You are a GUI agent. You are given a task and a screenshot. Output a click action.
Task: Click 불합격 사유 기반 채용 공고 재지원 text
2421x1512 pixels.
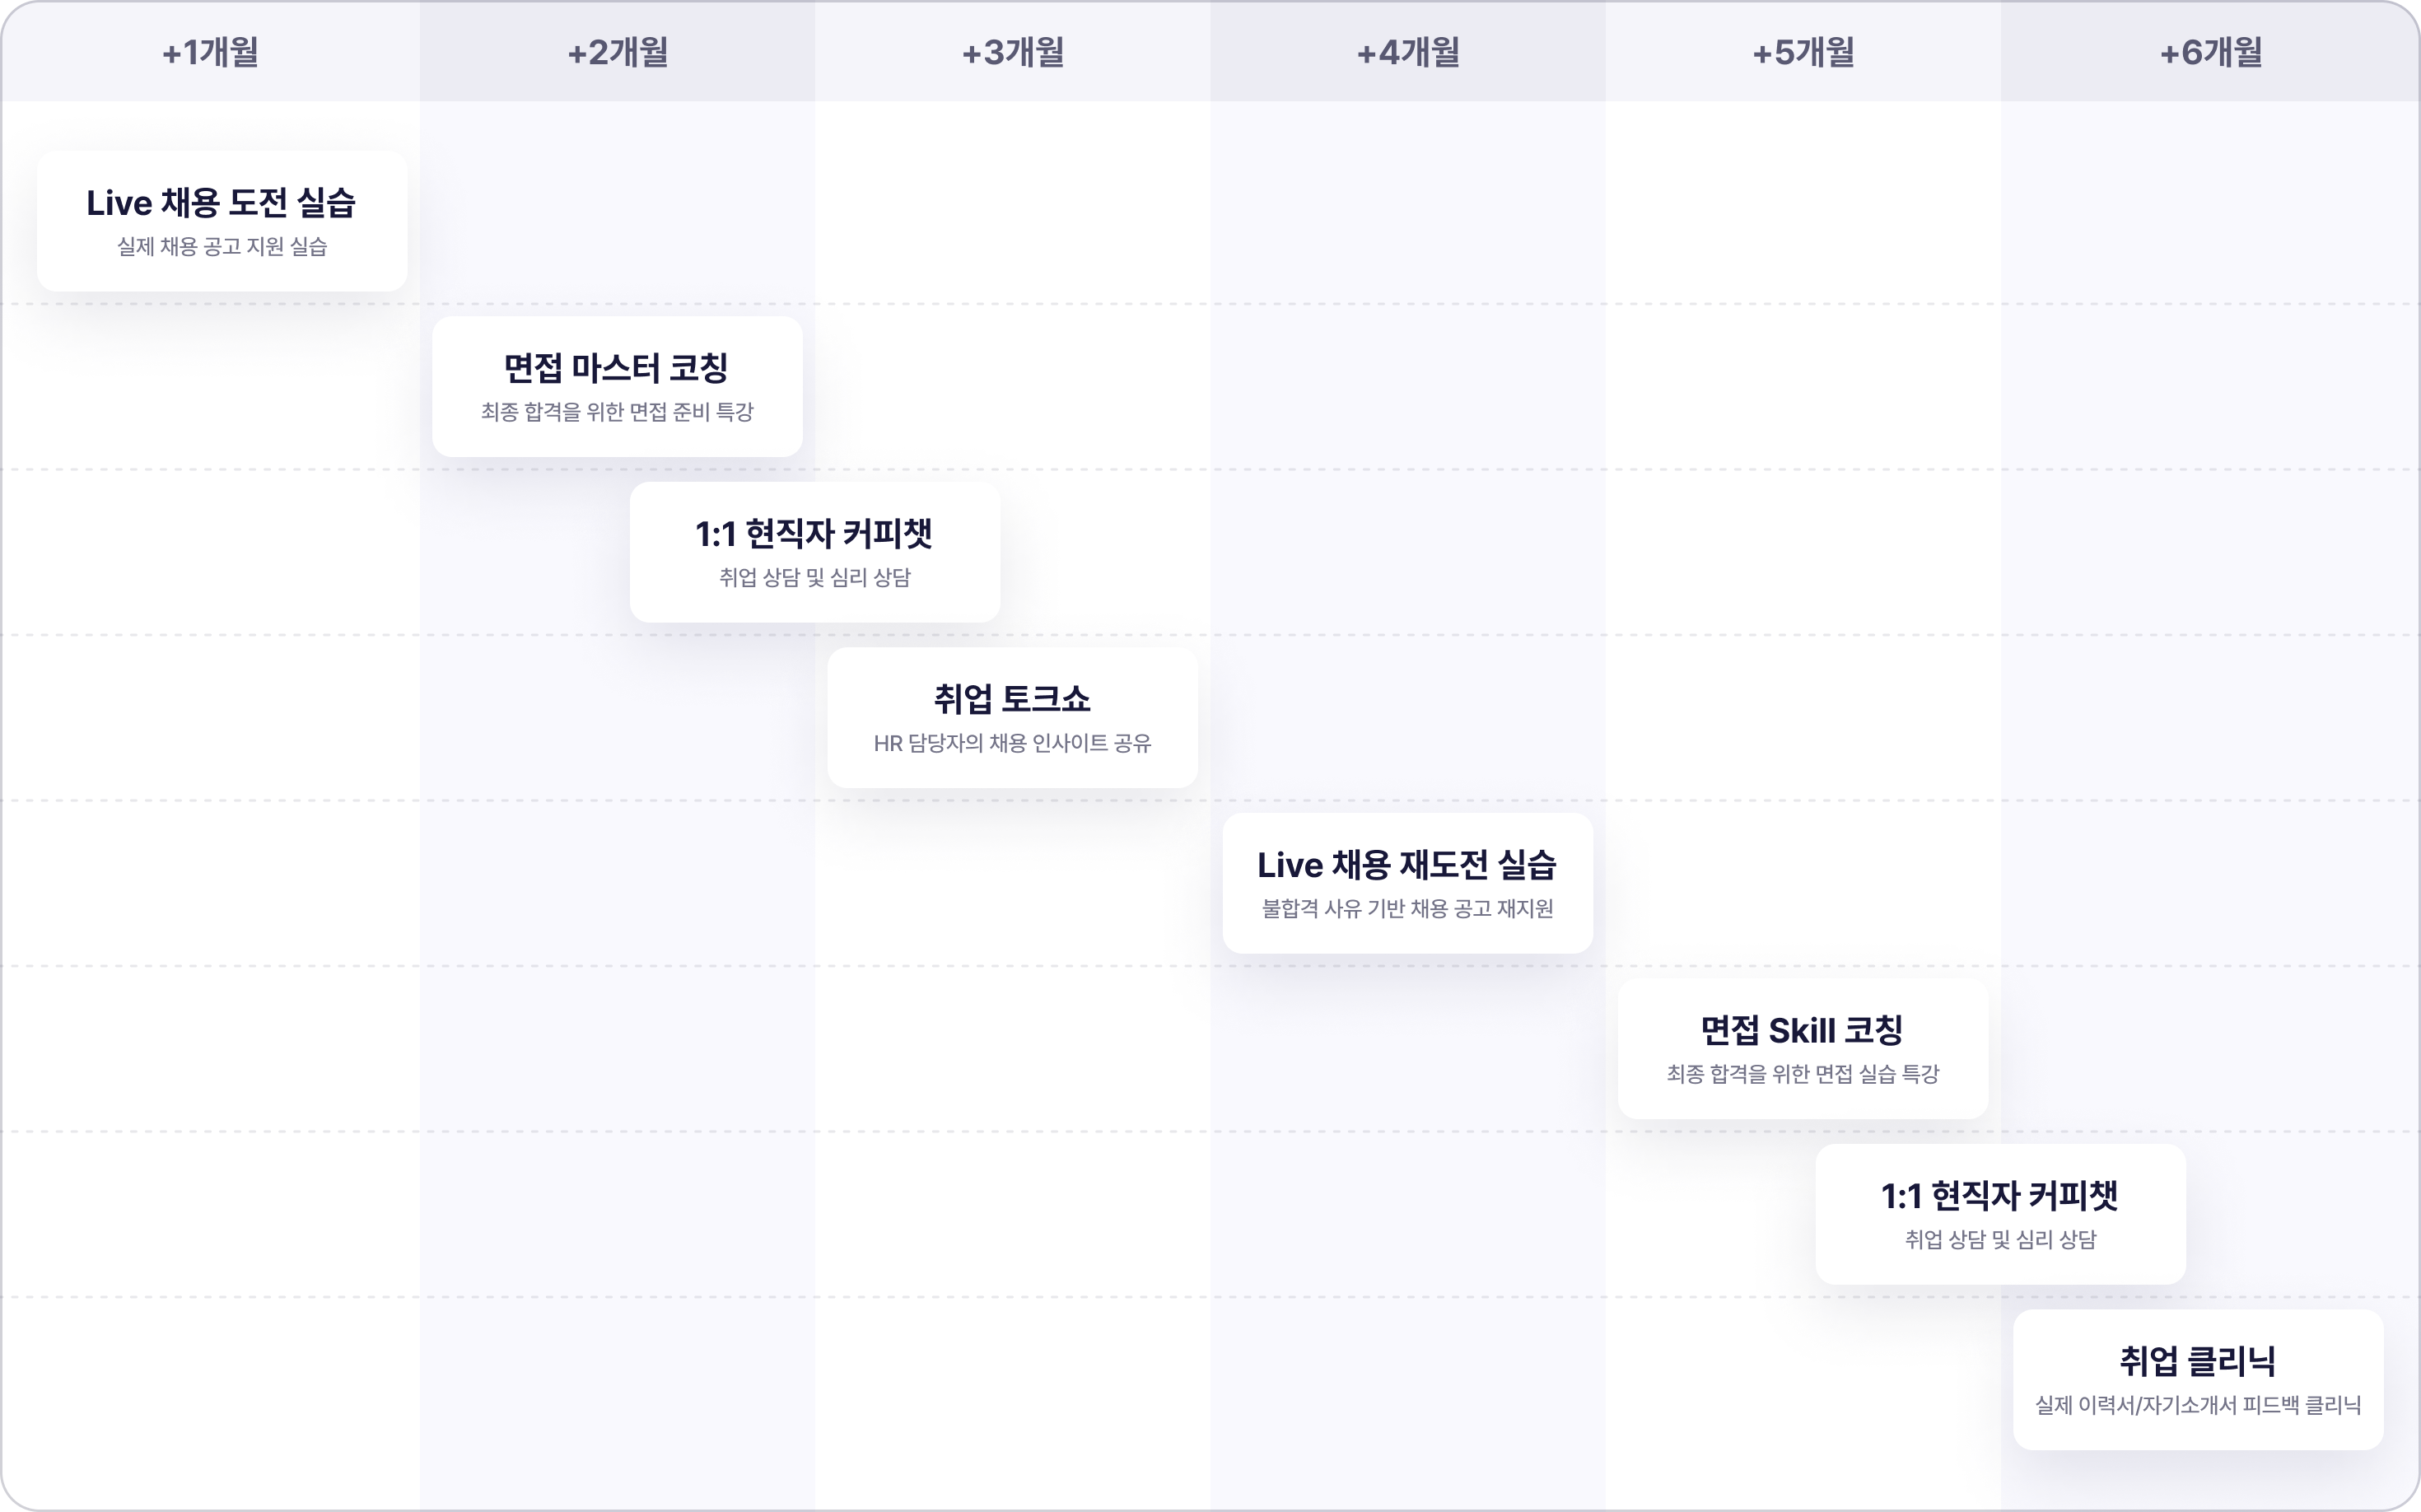click(x=1407, y=909)
